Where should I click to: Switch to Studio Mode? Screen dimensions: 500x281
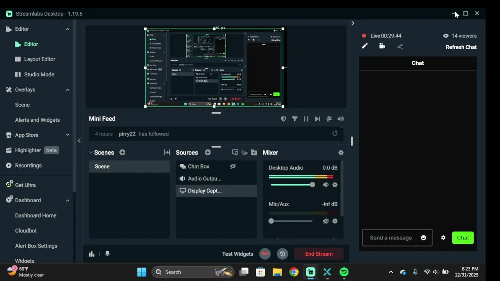(x=39, y=75)
